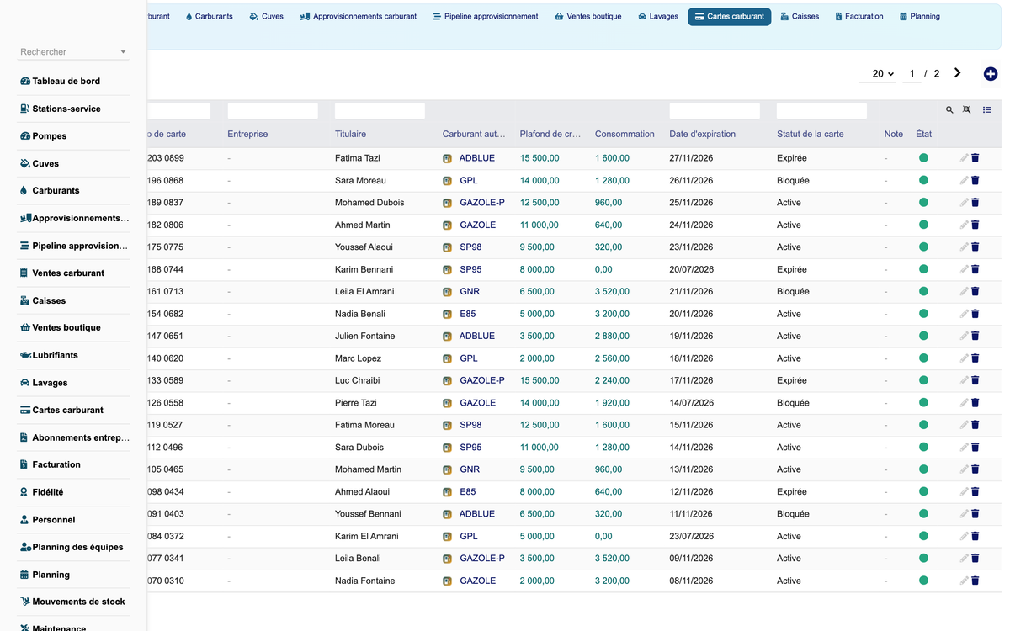Open the Facturation top tab
Viewport: 1010px width, 631px height.
tap(859, 17)
